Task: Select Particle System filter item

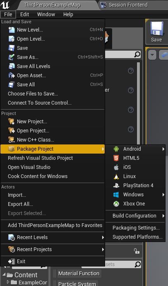Action: 77,284
